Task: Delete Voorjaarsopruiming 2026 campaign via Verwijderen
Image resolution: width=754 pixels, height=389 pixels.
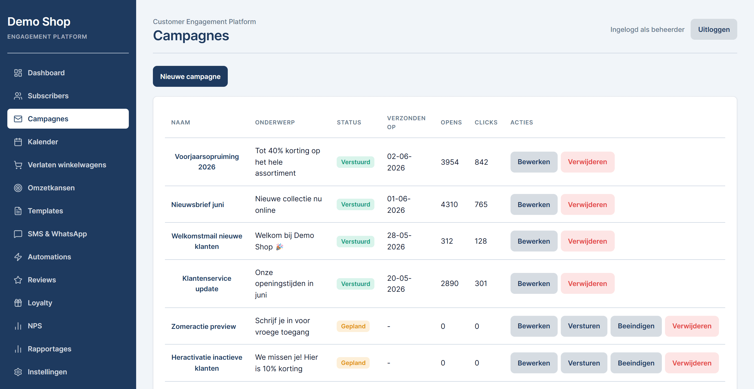Action: pos(587,162)
